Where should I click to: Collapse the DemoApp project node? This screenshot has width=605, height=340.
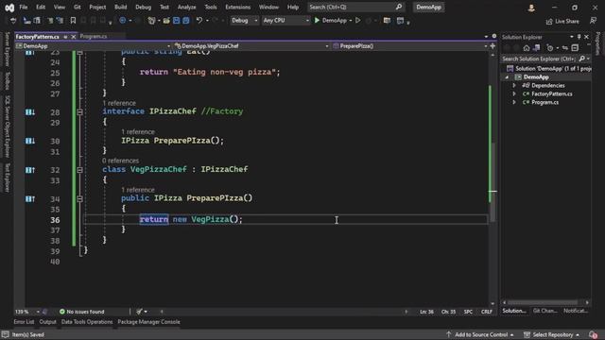pos(507,77)
